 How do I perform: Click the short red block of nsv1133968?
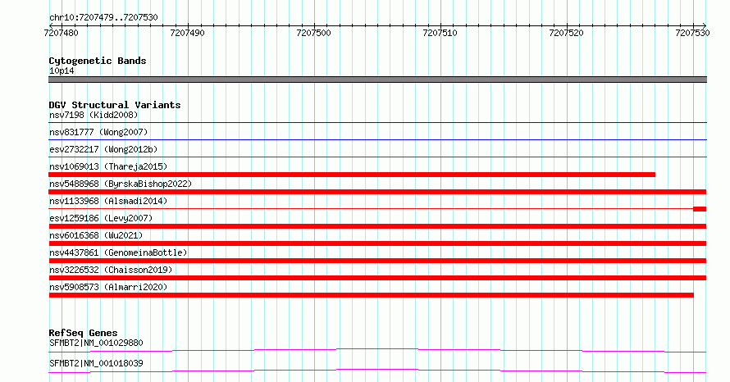tap(700, 209)
